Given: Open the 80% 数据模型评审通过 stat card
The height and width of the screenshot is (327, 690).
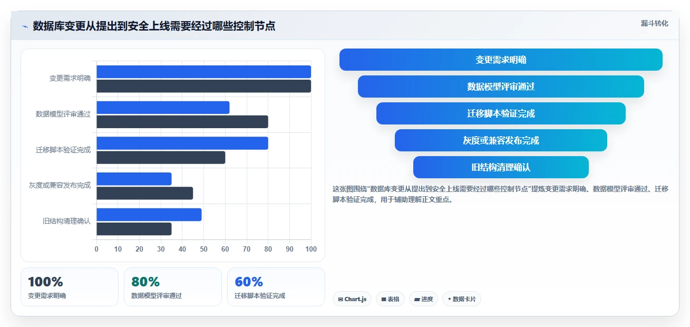Looking at the screenshot, I should [x=173, y=287].
